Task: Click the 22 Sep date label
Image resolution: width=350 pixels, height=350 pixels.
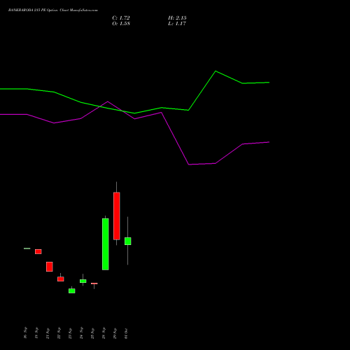Action: 59,333
